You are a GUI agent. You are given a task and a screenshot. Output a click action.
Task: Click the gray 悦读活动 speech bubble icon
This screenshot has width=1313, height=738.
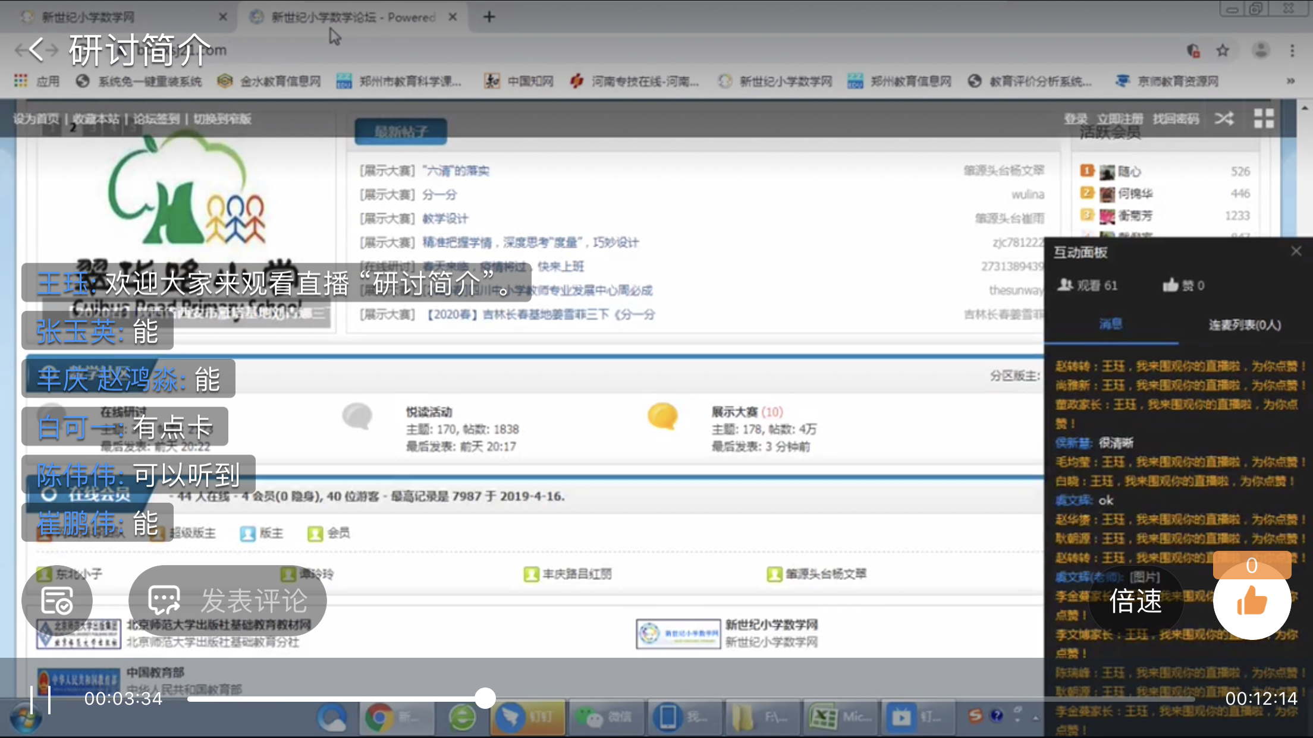(x=357, y=415)
